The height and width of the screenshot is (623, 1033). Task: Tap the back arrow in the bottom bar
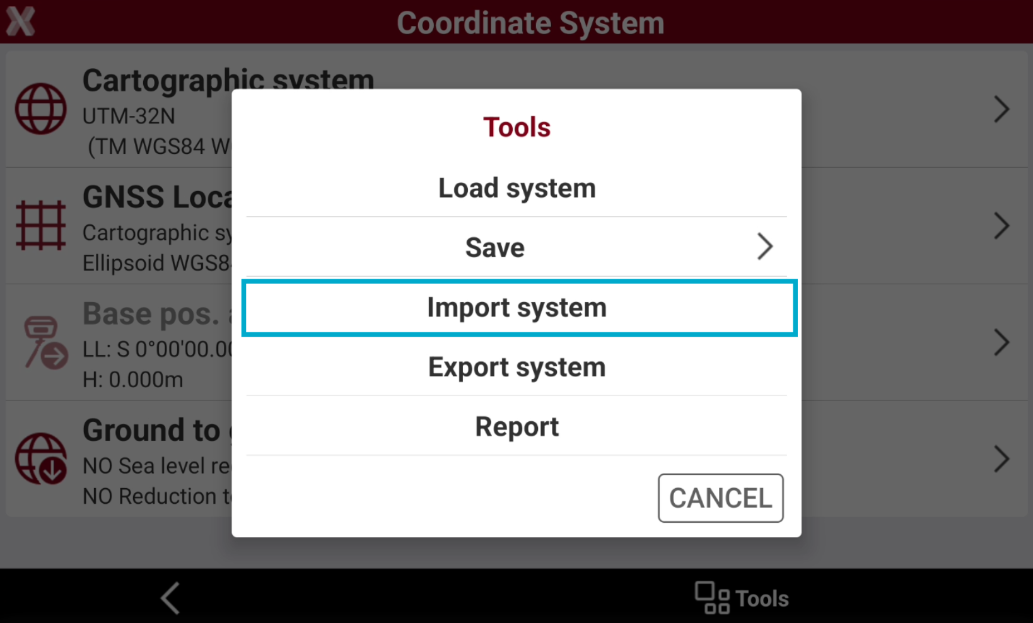point(170,597)
